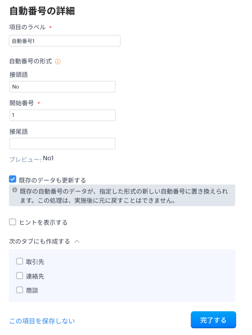Click the empty 接尾語 suffix field
Viewport: 252px width, 335px height.
click(x=63, y=143)
